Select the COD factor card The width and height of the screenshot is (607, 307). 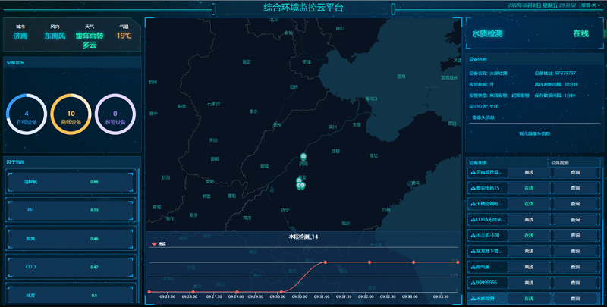click(x=72, y=267)
